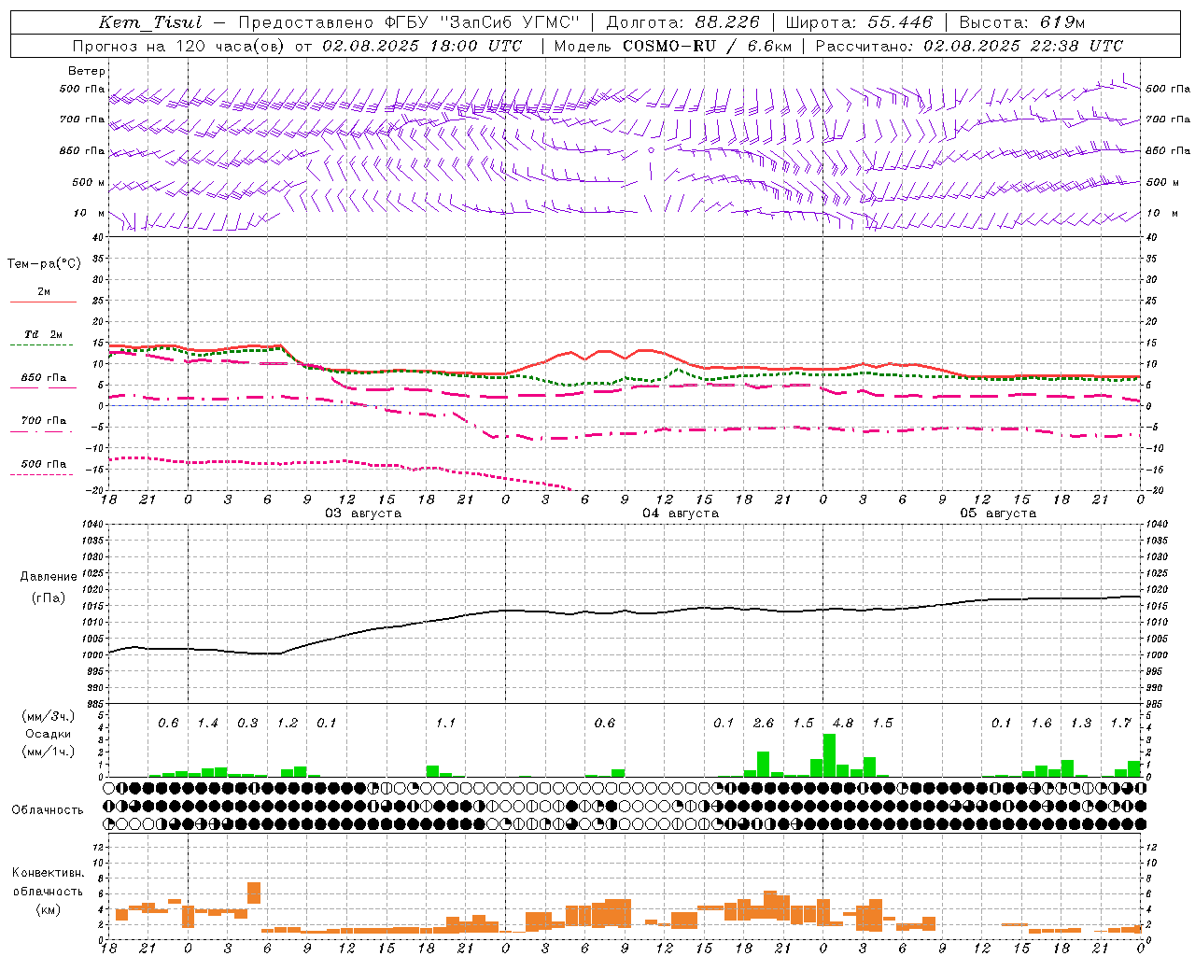
Task: Click the Широта: 55.446 header value
Action: [x=859, y=22]
